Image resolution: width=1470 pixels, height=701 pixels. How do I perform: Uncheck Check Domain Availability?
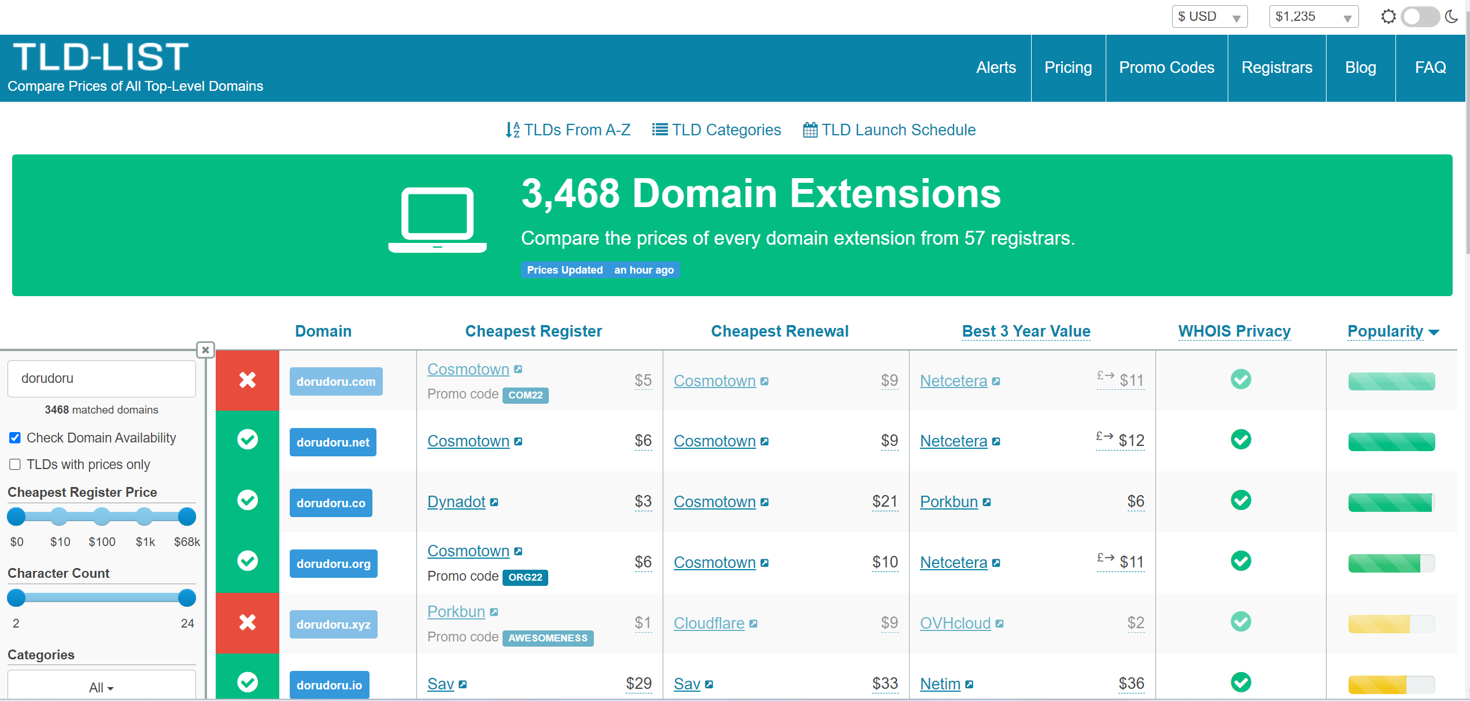click(15, 438)
